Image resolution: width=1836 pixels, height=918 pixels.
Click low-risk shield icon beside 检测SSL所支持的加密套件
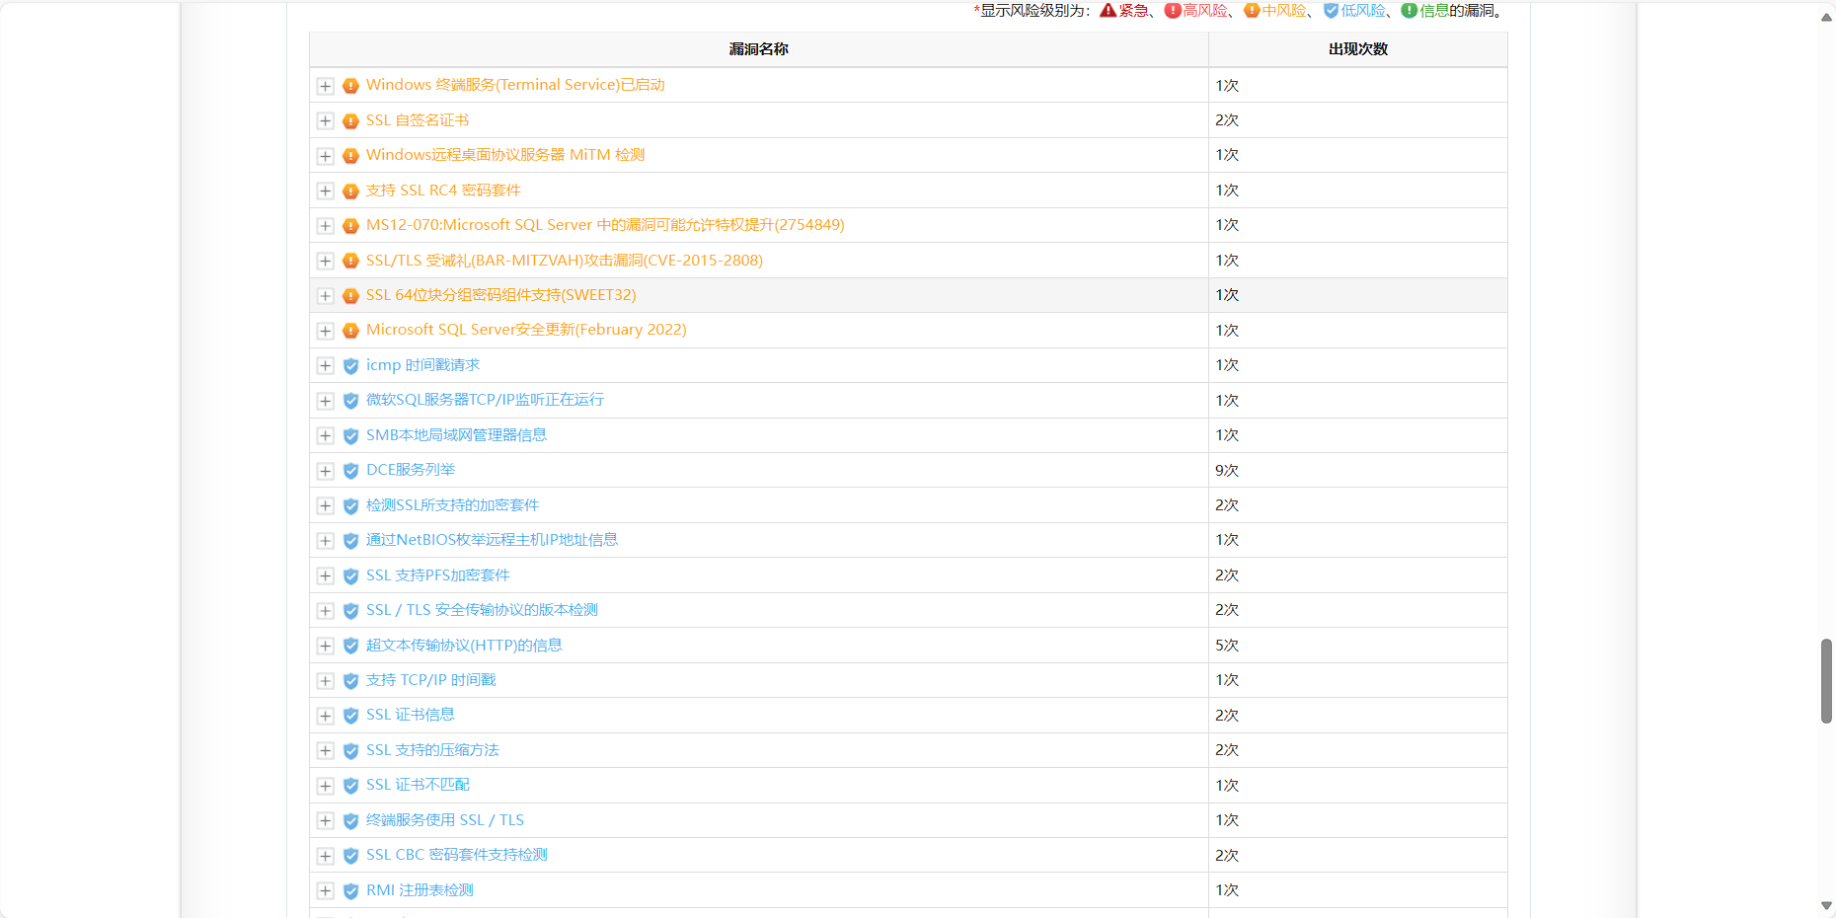[350, 506]
